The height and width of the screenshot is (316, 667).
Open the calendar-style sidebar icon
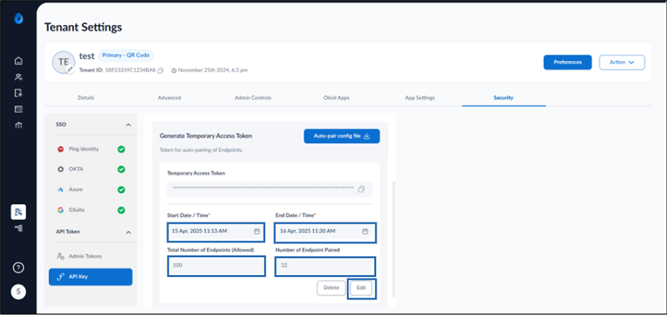18,109
